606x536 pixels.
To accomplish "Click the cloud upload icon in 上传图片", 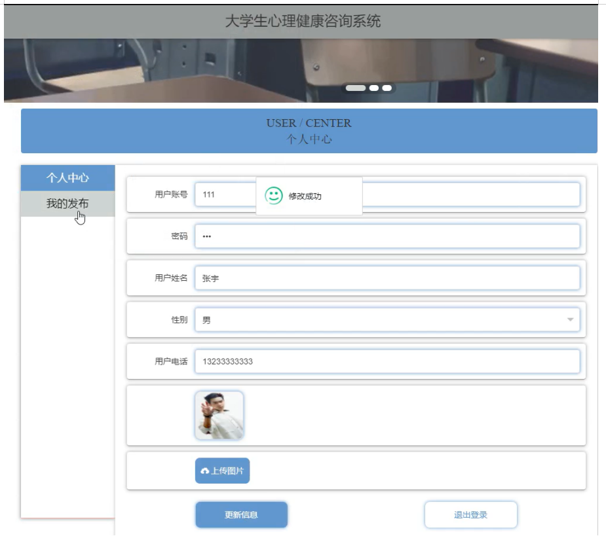I will [x=205, y=471].
